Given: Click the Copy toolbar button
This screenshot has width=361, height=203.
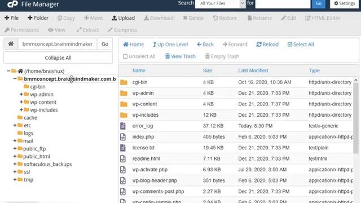Looking at the screenshot, I should tap(66, 18).
